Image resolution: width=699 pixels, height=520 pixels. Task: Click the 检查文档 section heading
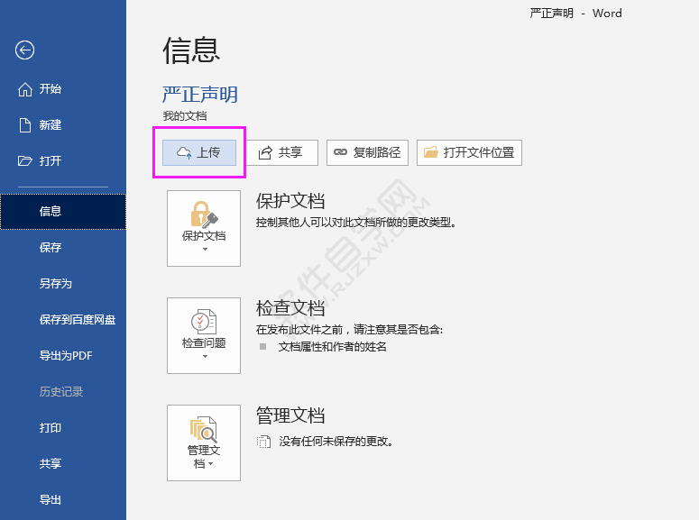coord(290,308)
